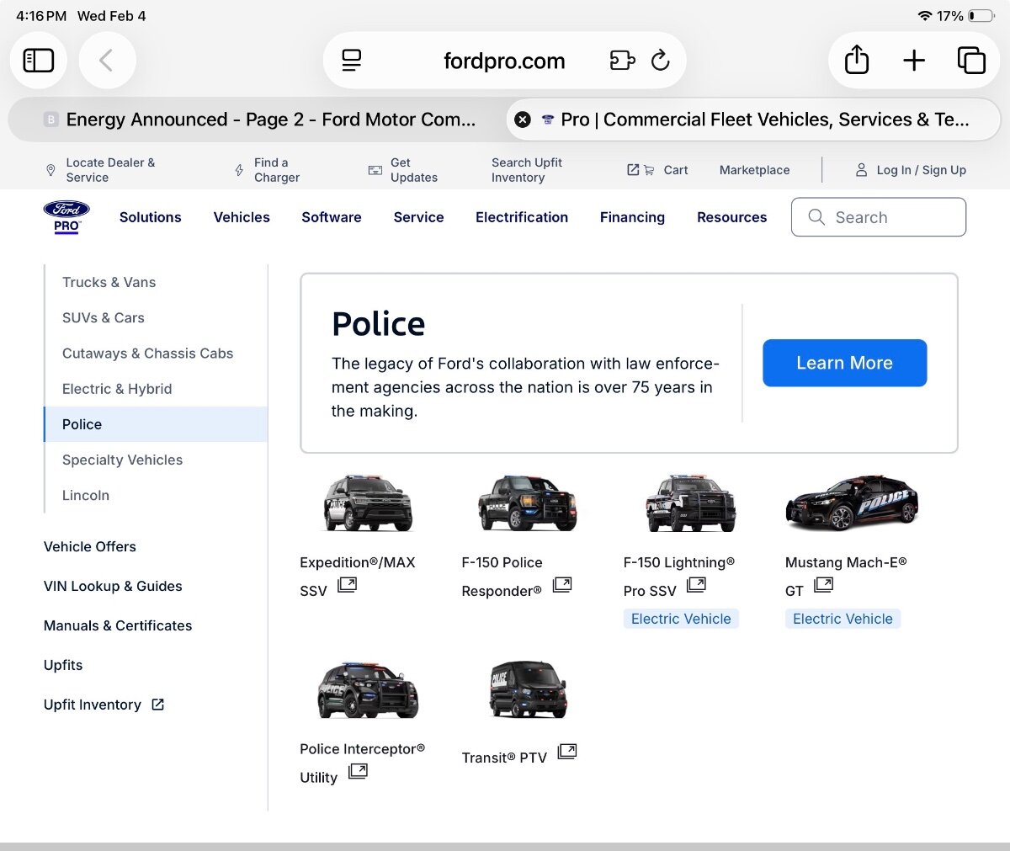
Task: Open page reader menu icon in address bar
Action: [351, 61]
